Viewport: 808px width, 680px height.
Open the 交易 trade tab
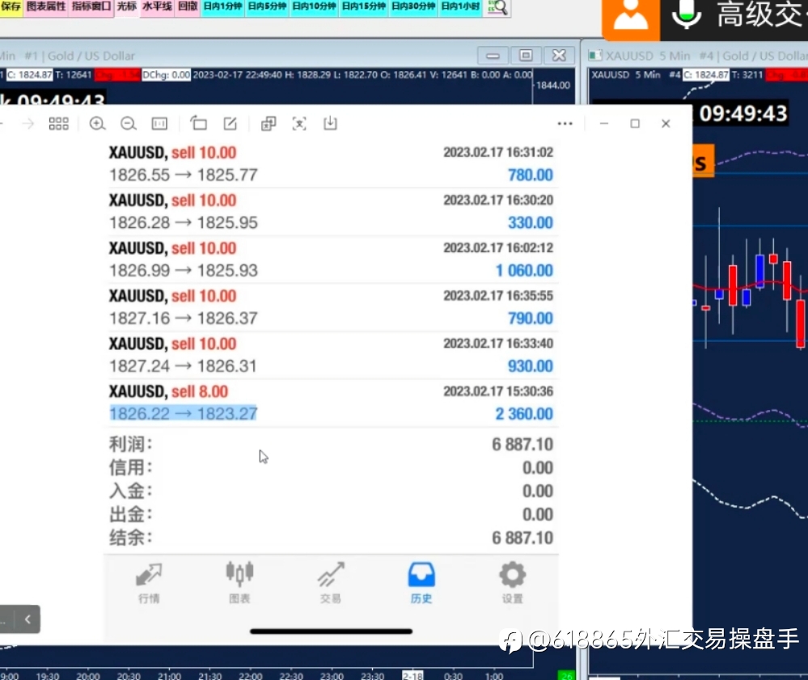click(x=330, y=583)
